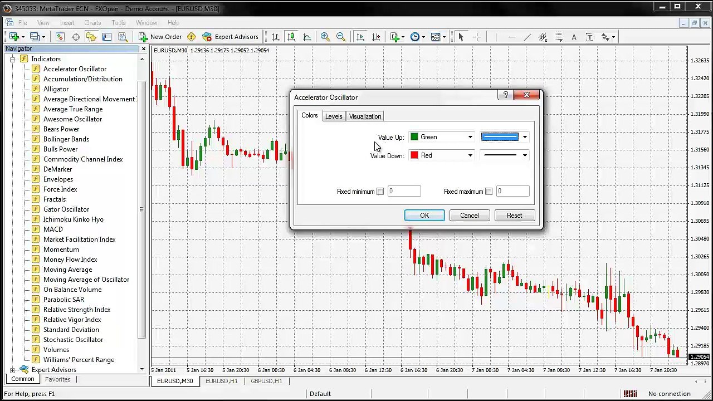Switch to the Visualization tab
This screenshot has width=713, height=401.
[x=365, y=116]
